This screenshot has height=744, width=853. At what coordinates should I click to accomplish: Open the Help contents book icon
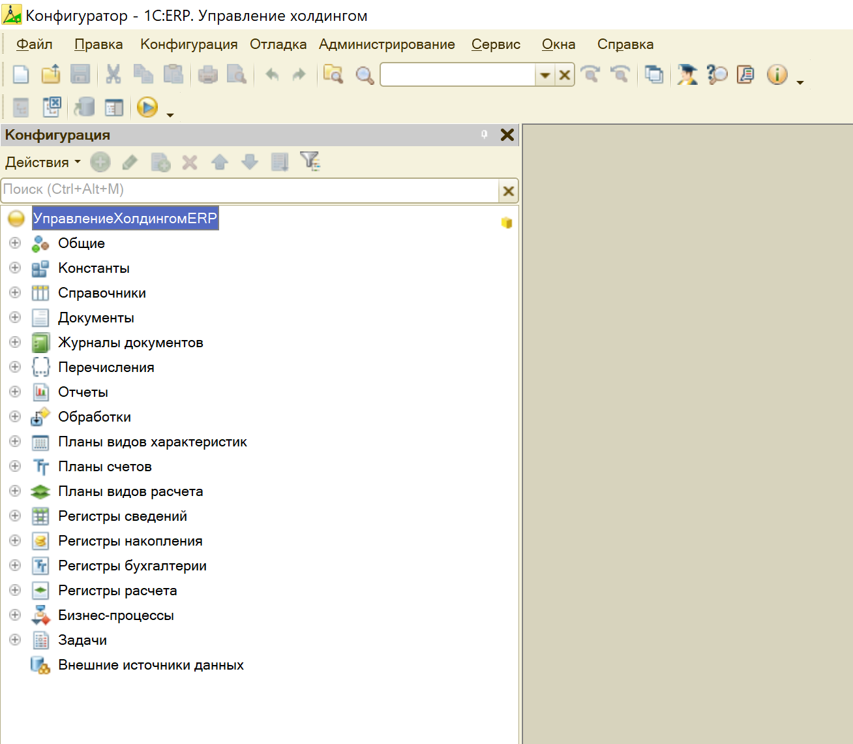(x=746, y=74)
